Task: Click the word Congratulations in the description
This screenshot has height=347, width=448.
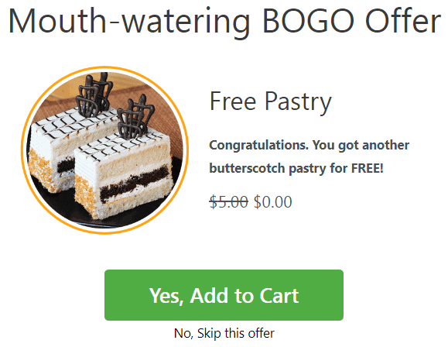Action: coord(259,146)
